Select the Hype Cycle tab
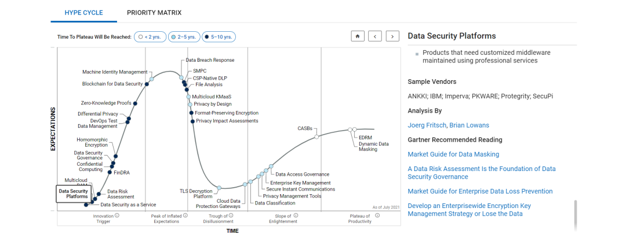Screen dimensions: 626x245 point(84,13)
